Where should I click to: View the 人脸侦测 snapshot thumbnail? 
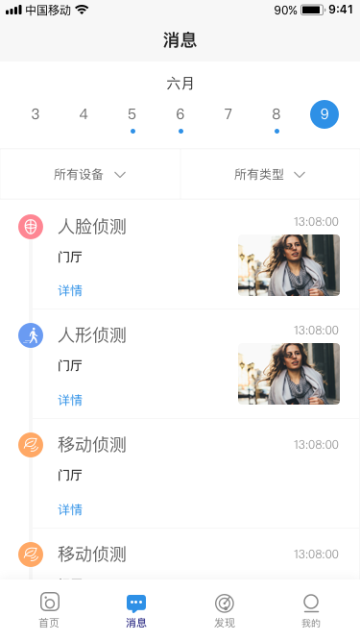[289, 265]
